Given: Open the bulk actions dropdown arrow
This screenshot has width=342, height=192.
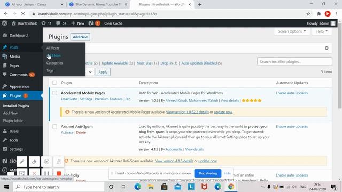Looking at the screenshot, I should pyautogui.click(x=90, y=72).
